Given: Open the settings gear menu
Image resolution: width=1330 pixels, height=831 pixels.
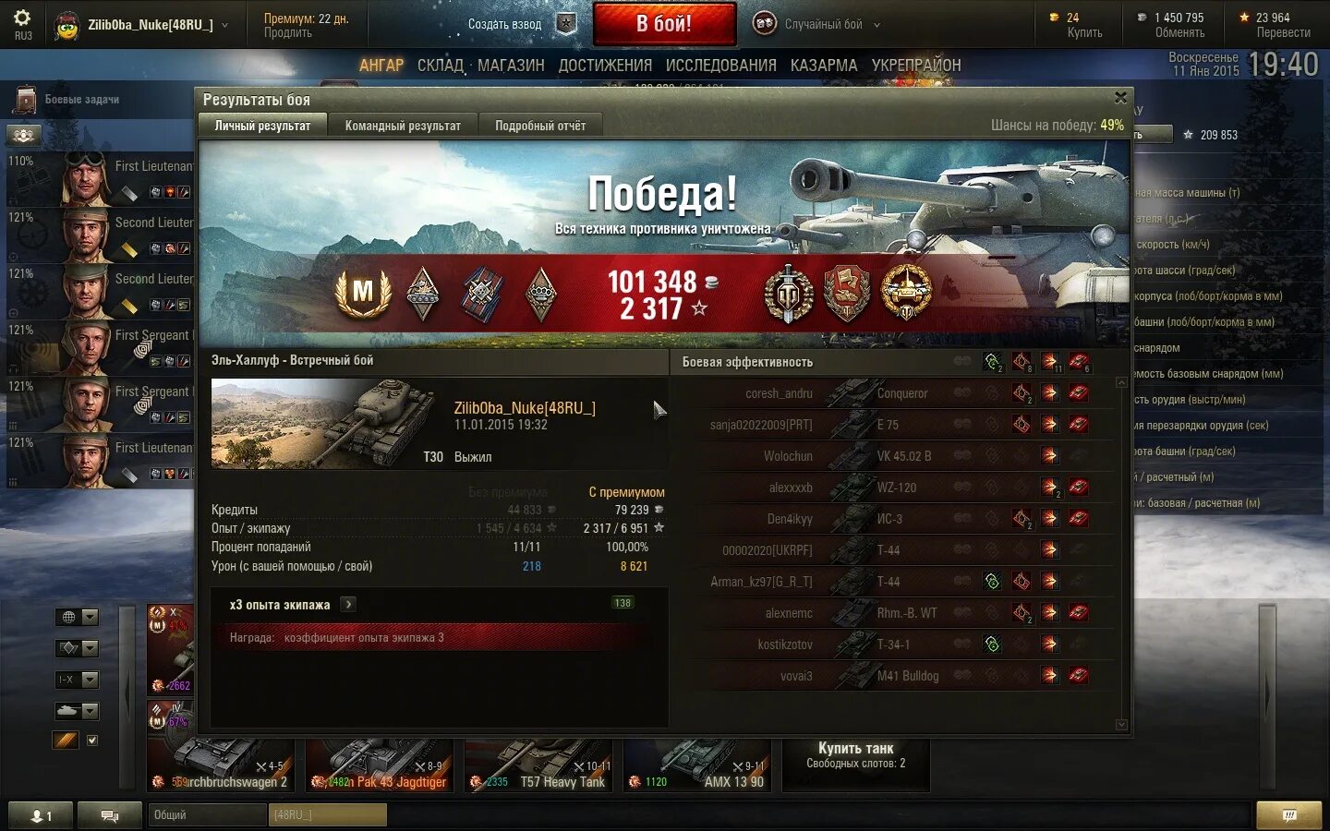Looking at the screenshot, I should click(x=22, y=17).
